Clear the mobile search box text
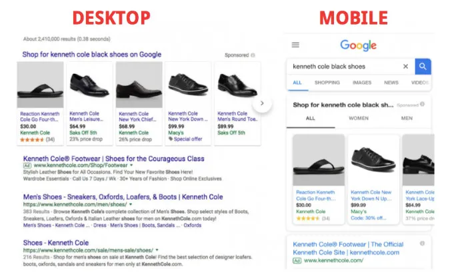 coord(405,67)
